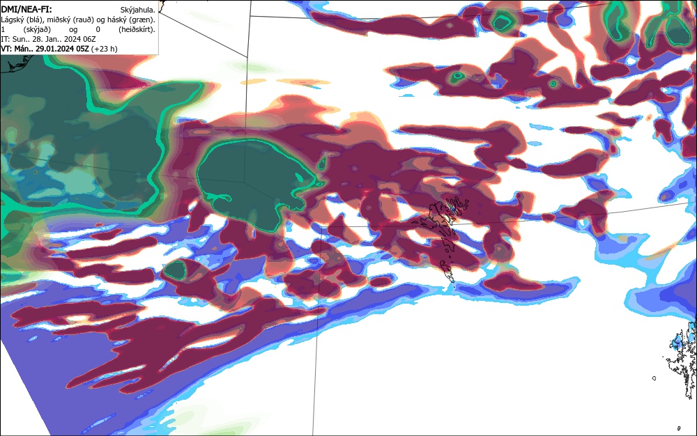Click the 'VT: Mán.. 29.01.2024 05Z' valid time
This screenshot has height=436, width=697.
pyautogui.click(x=45, y=49)
